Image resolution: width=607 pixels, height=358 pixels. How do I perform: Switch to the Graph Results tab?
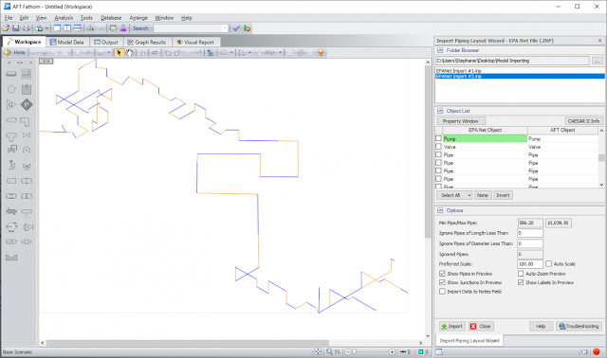point(147,42)
